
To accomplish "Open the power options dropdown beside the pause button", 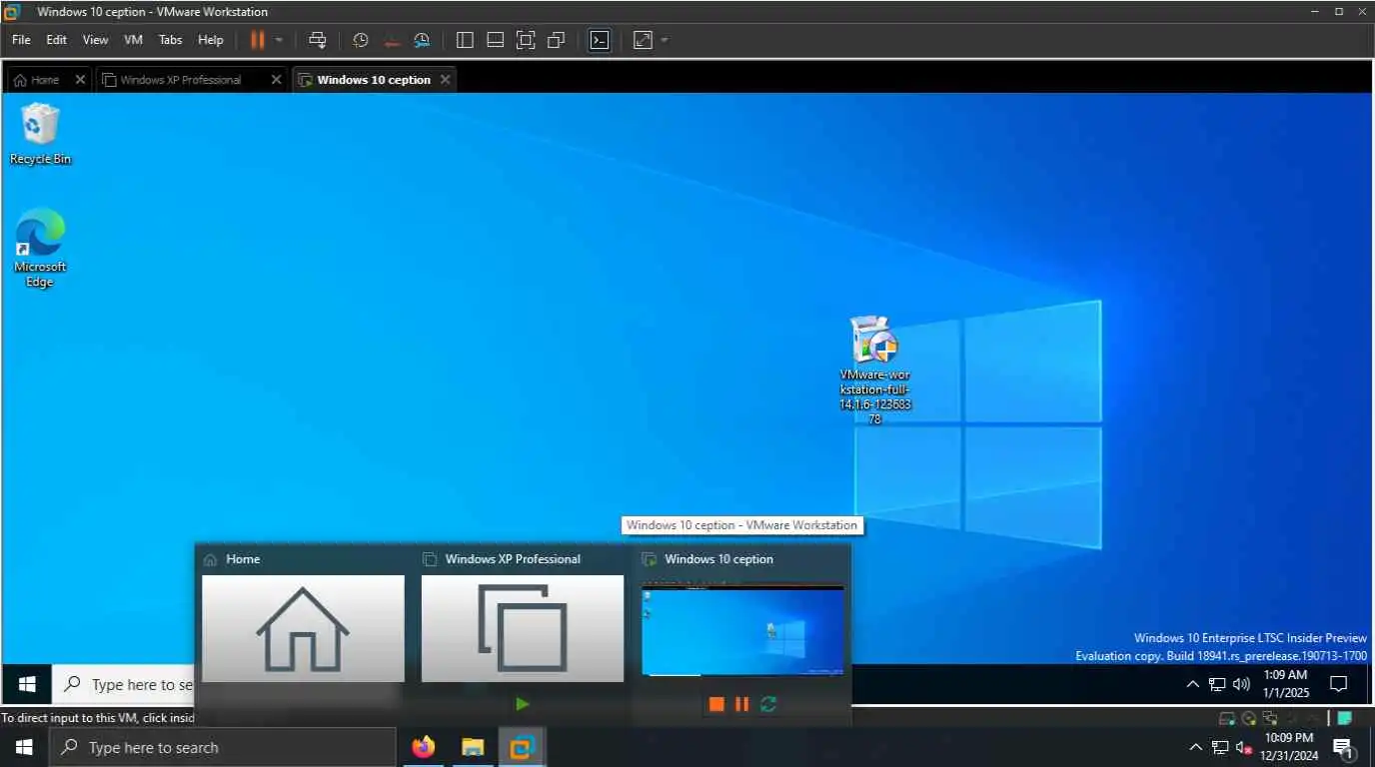I will (279, 40).
